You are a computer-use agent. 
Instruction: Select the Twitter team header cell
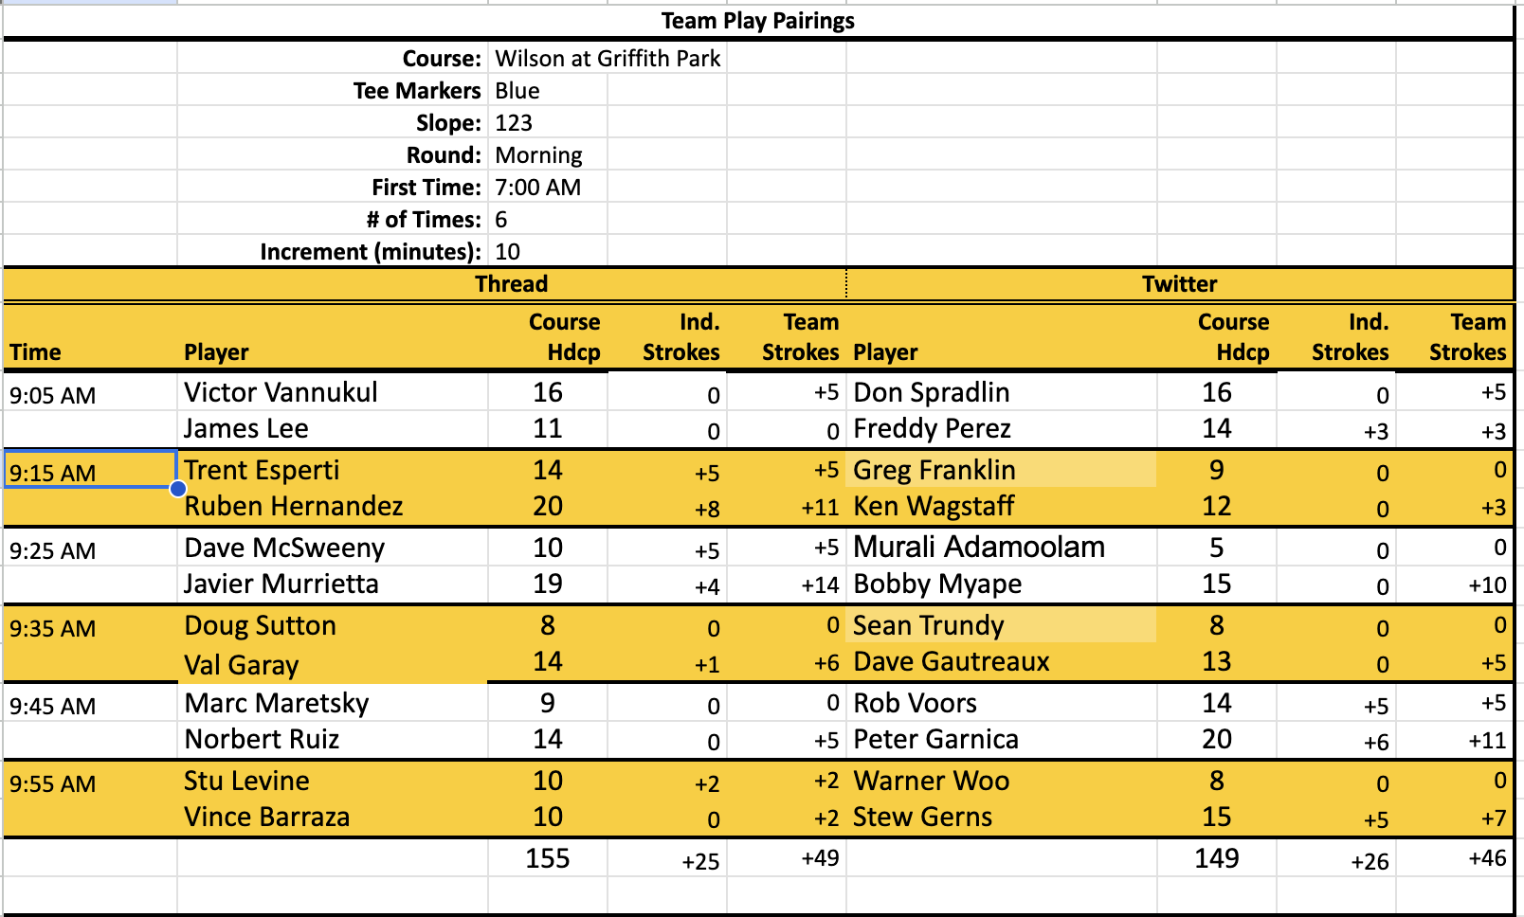[x=1179, y=284]
